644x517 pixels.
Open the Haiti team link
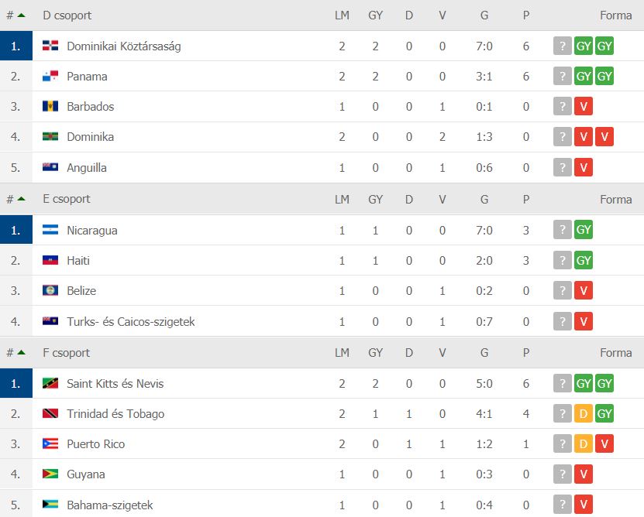point(78,261)
